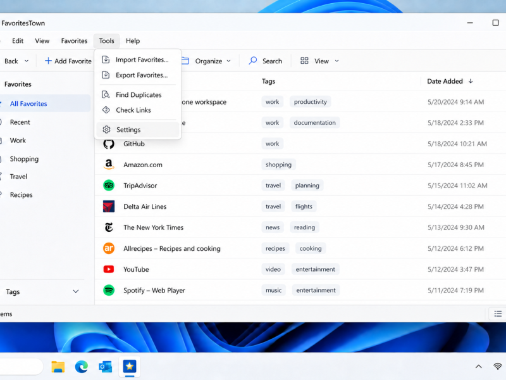Click the Import Favorites icon

click(x=106, y=60)
